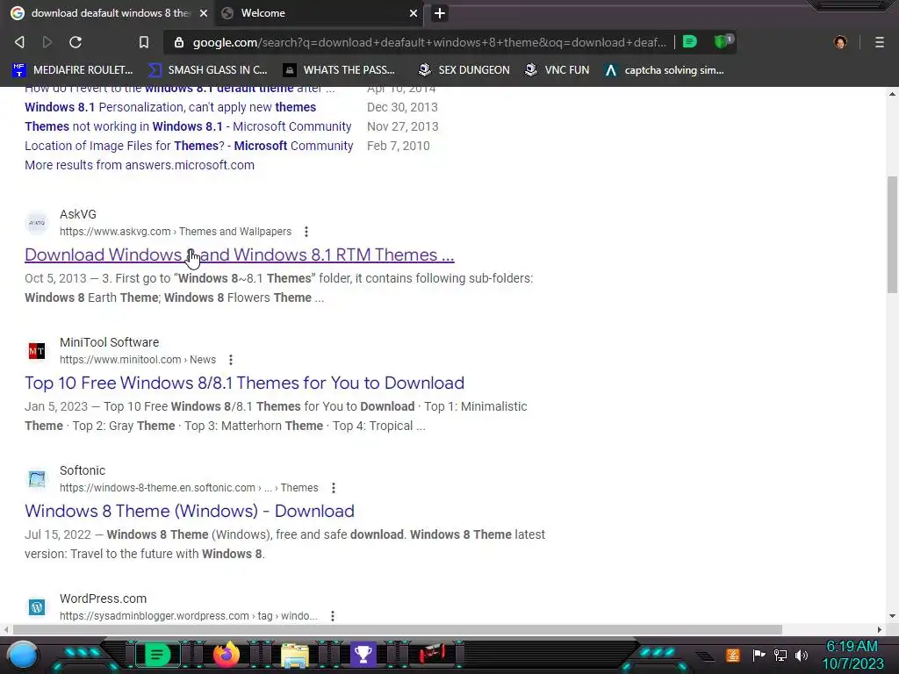Click the MiniTool Software MT favicon
This screenshot has width=899, height=674.
37,351
